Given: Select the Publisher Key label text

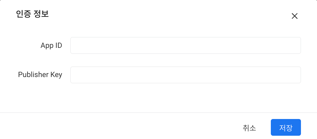Looking at the screenshot, I should pos(40,75).
